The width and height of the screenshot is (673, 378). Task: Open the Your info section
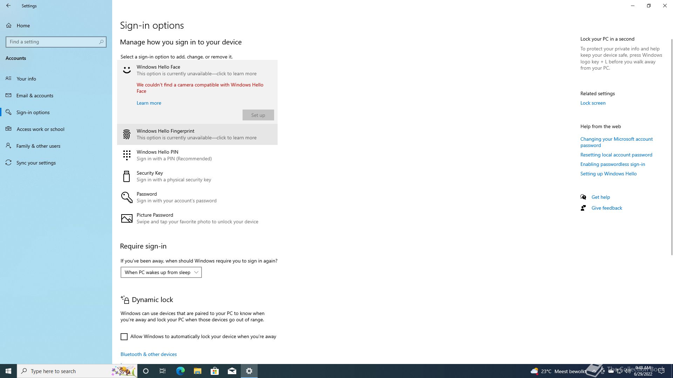(56, 79)
